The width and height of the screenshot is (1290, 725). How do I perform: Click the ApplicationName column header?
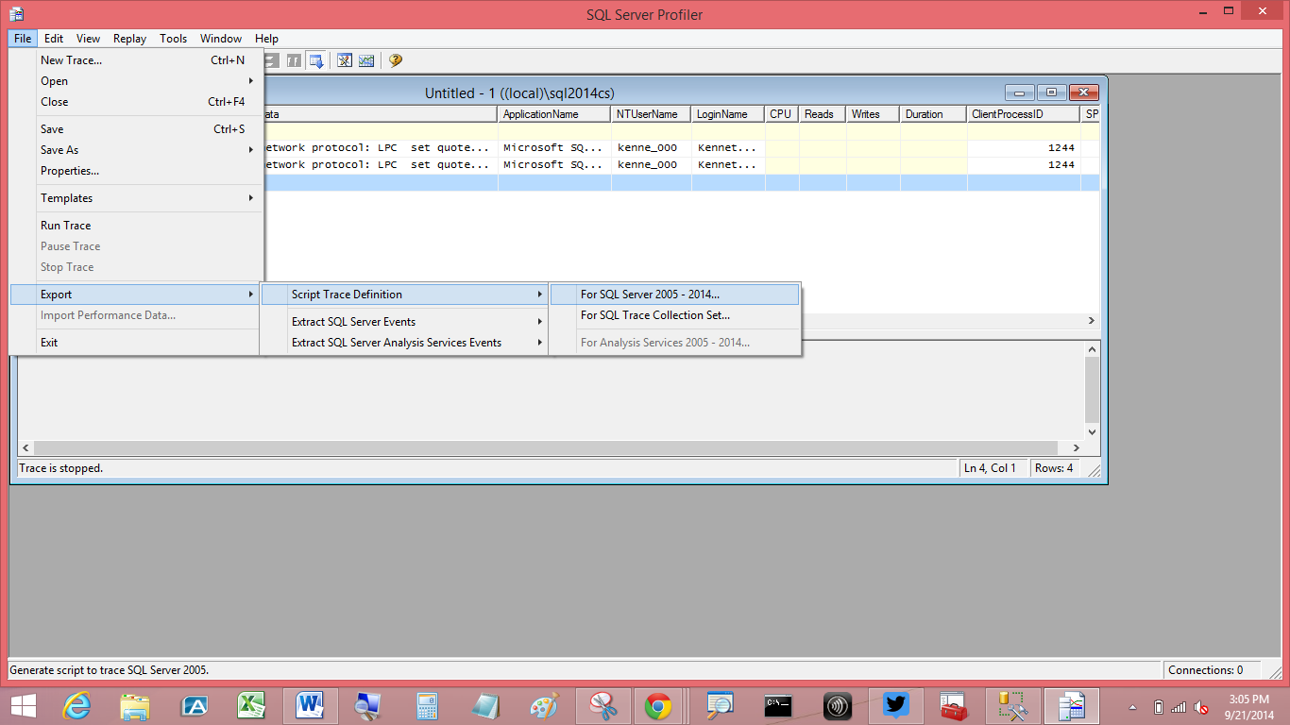point(554,114)
